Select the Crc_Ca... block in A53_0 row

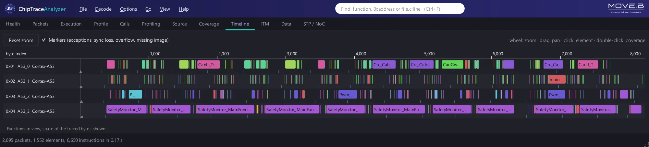pos(553,64)
